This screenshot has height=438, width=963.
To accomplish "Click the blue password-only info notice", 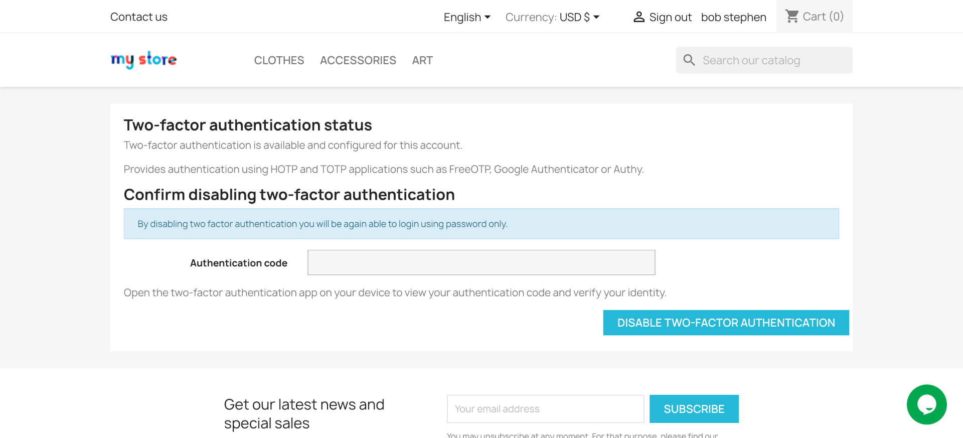I will pos(481,224).
